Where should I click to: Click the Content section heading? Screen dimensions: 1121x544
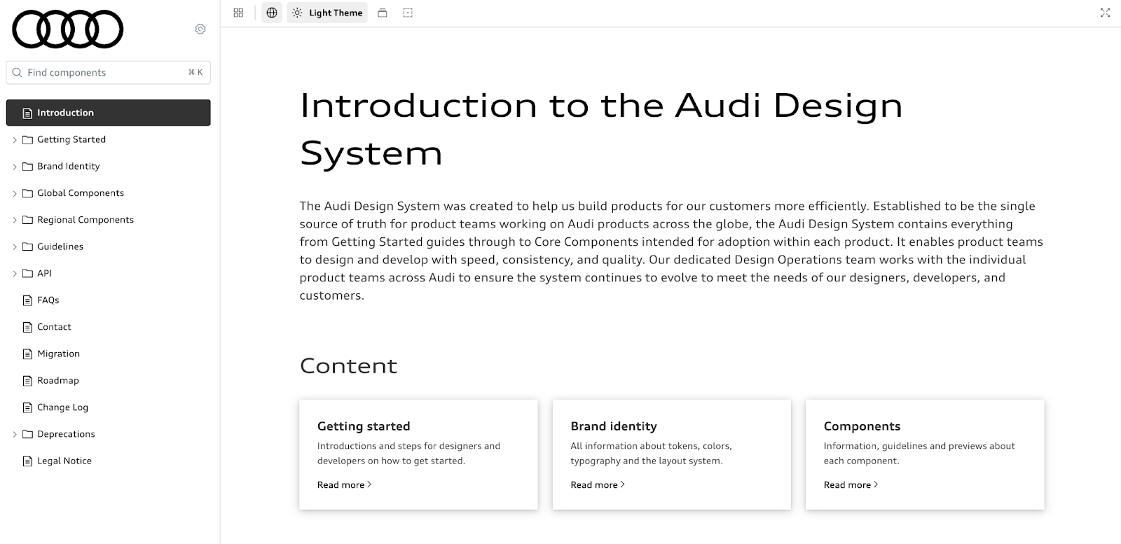click(x=348, y=365)
